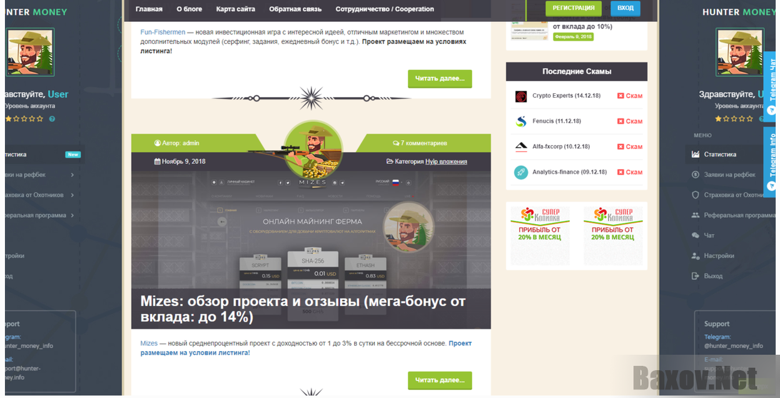The width and height of the screenshot is (780, 398).
Task: Click the Скам mark next to Fenucis
Action: [x=630, y=121]
